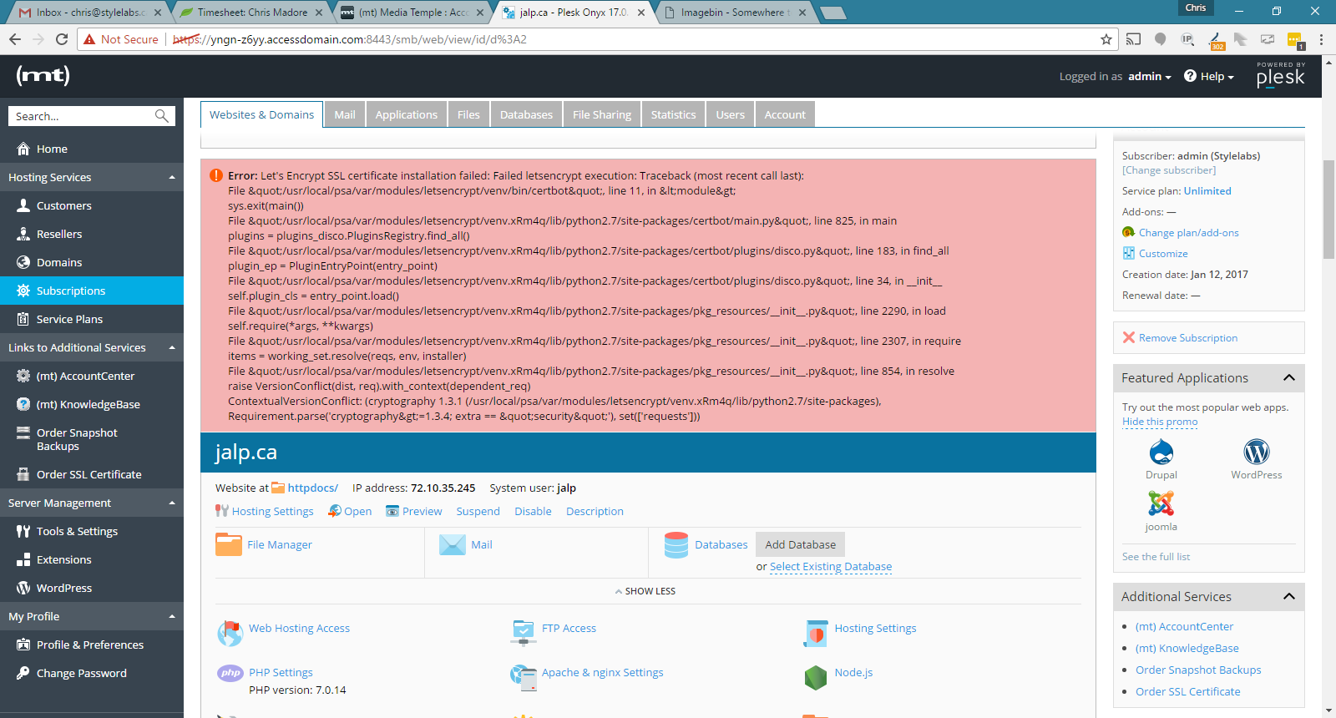Switch to the Mail tab

(345, 114)
